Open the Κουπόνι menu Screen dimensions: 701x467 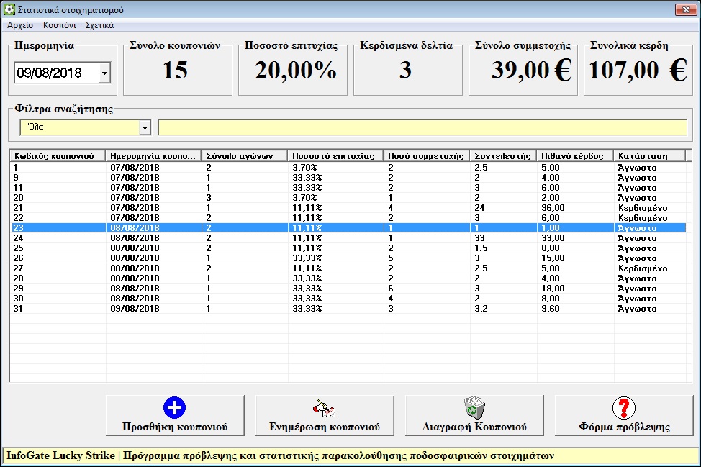59,24
